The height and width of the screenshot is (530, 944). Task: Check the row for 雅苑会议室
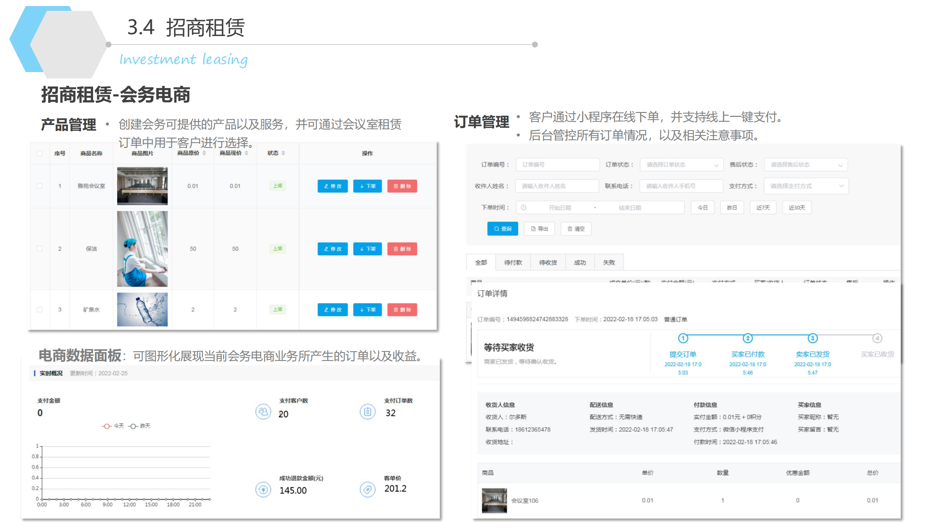click(x=40, y=186)
